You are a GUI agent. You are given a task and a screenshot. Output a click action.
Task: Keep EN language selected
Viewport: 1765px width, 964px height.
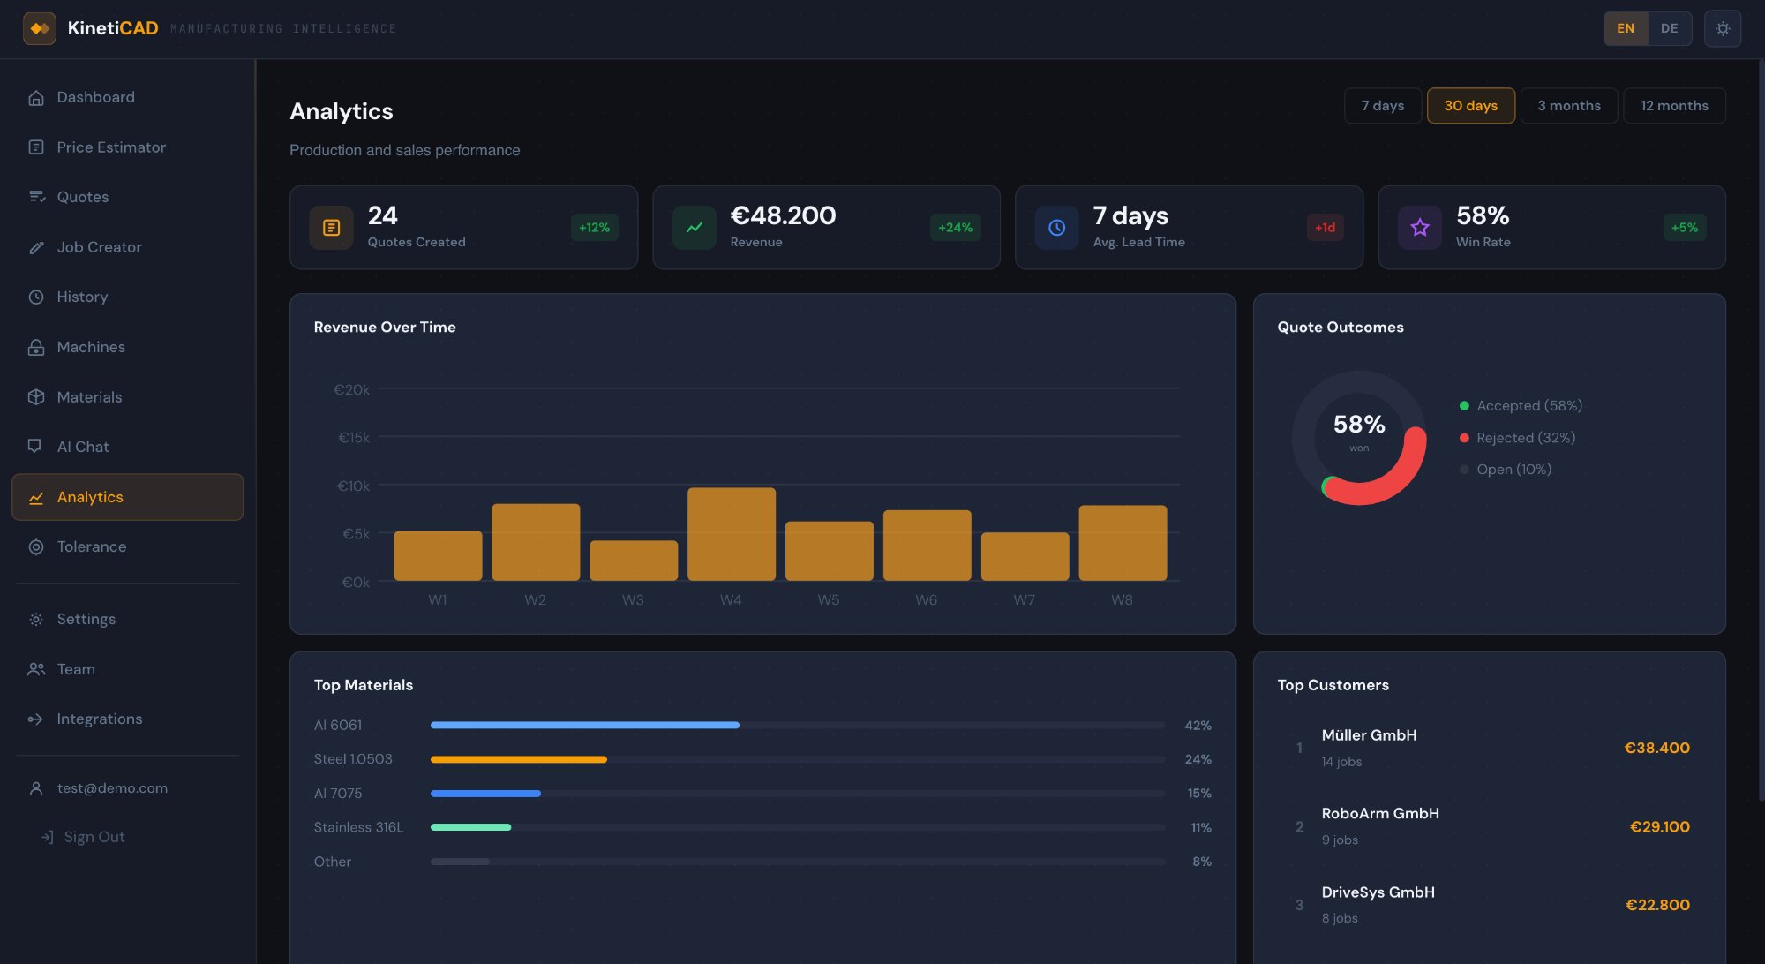(1626, 28)
